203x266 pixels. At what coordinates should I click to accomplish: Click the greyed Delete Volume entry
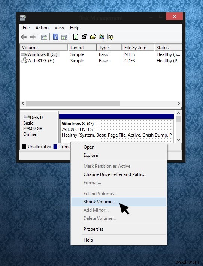[119, 218]
